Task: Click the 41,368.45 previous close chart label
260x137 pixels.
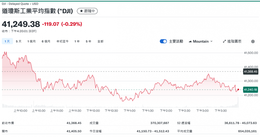Action: tap(250, 71)
